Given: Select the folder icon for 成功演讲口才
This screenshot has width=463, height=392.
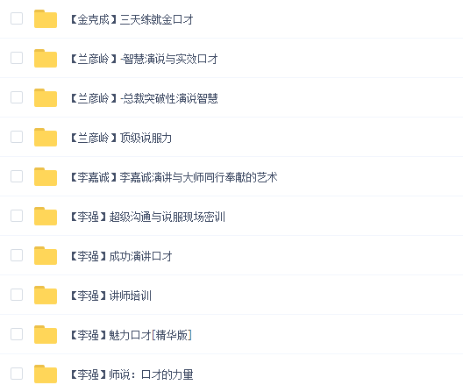Looking at the screenshot, I should point(46,255).
